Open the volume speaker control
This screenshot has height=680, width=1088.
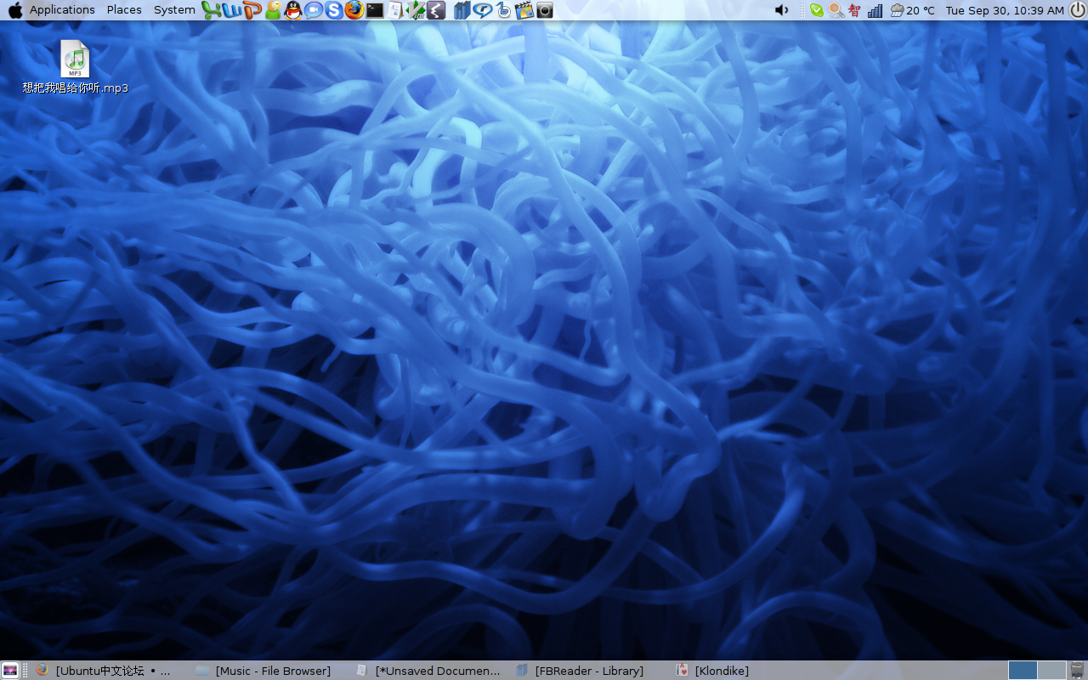pyautogui.click(x=782, y=10)
